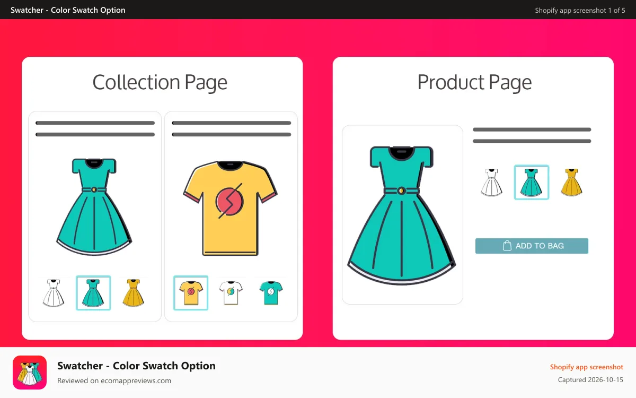Screen dimensions: 636x398
Task: Click the Swatcher app logo icon
Action: [30, 373]
